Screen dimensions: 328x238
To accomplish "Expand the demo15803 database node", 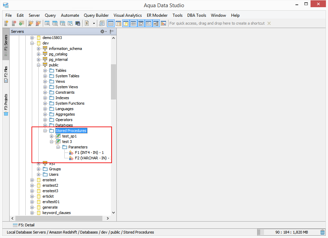I will 32,38.
